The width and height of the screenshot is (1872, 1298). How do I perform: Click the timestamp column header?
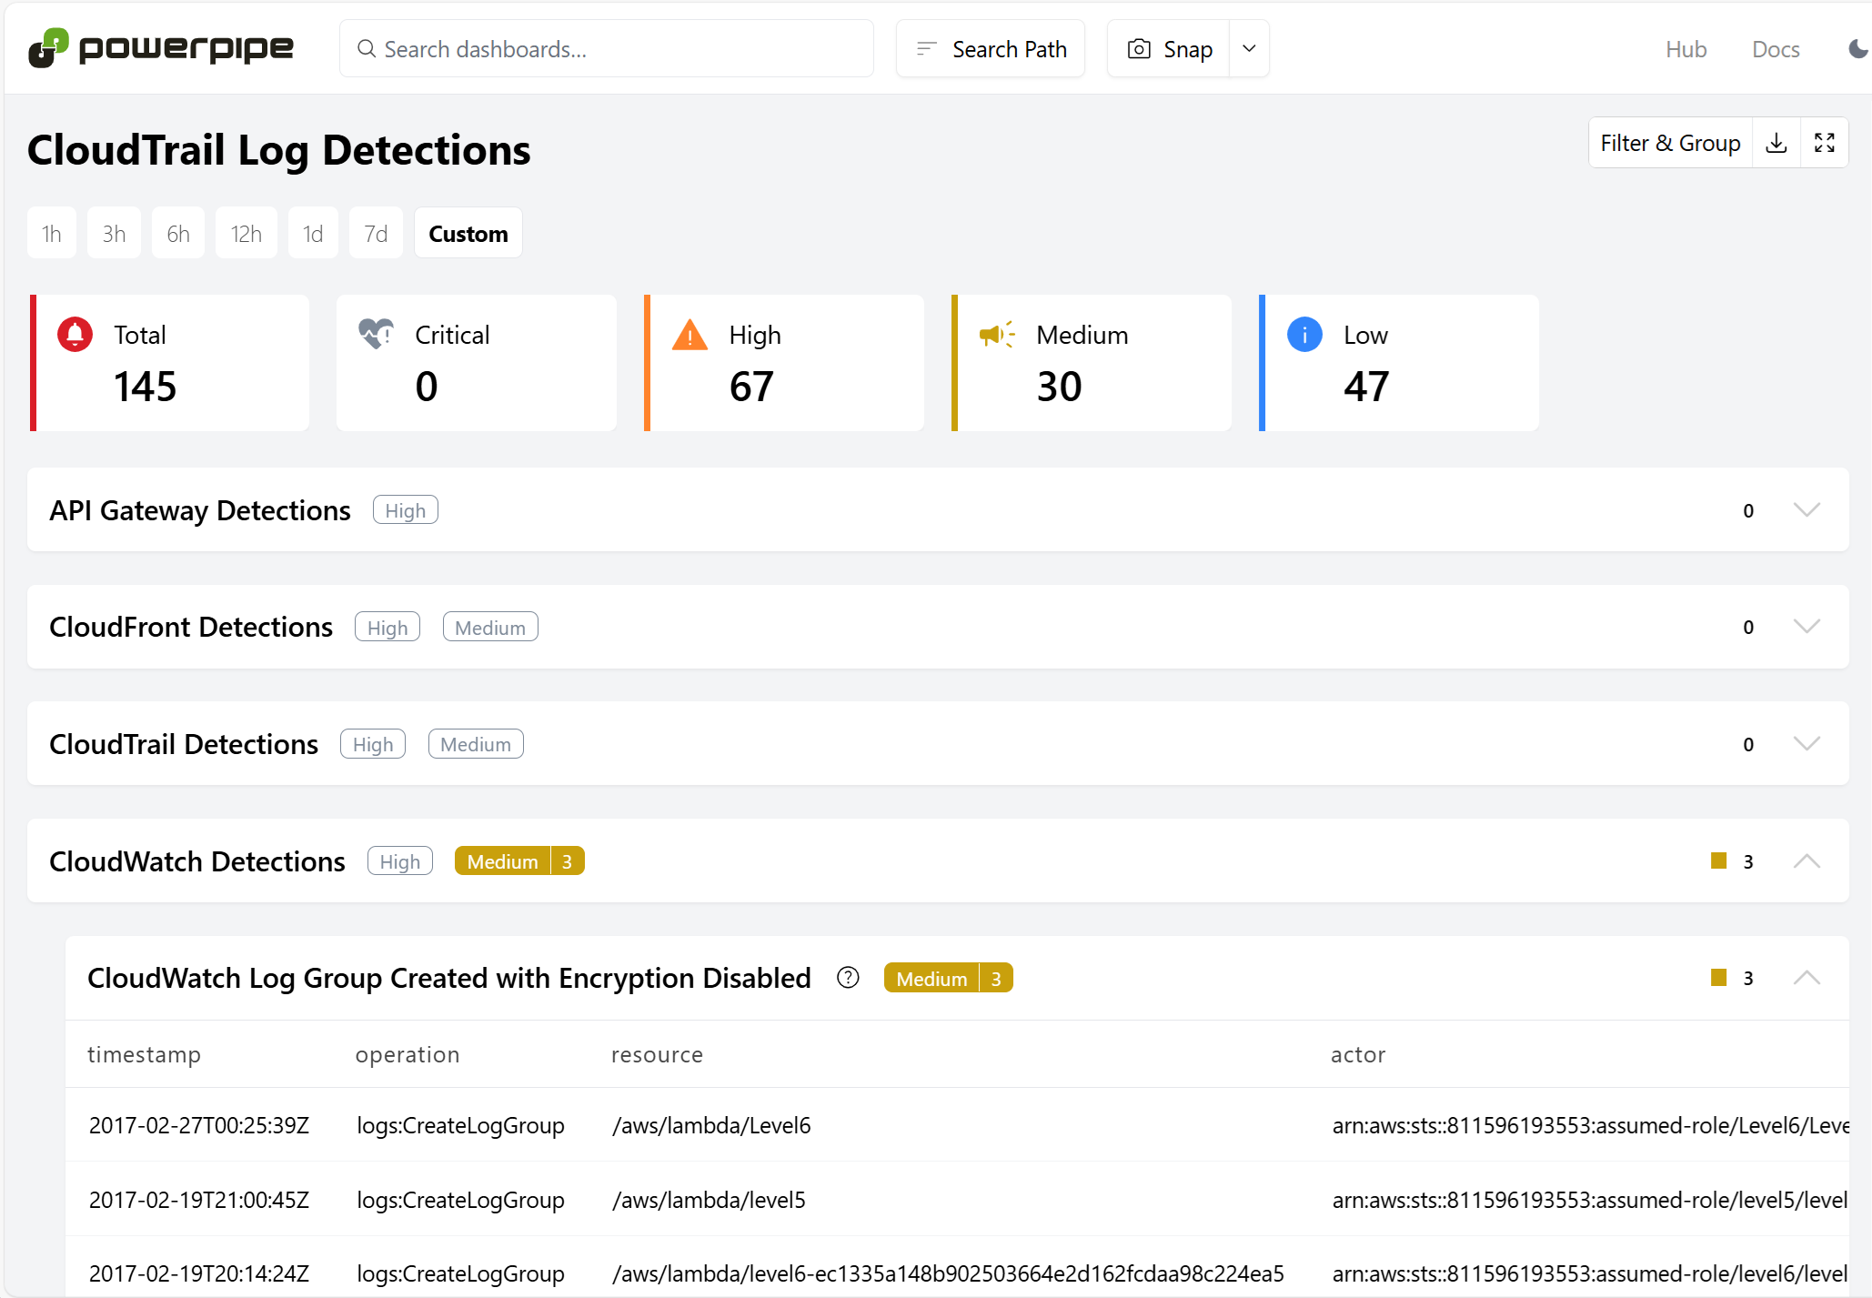(x=144, y=1054)
